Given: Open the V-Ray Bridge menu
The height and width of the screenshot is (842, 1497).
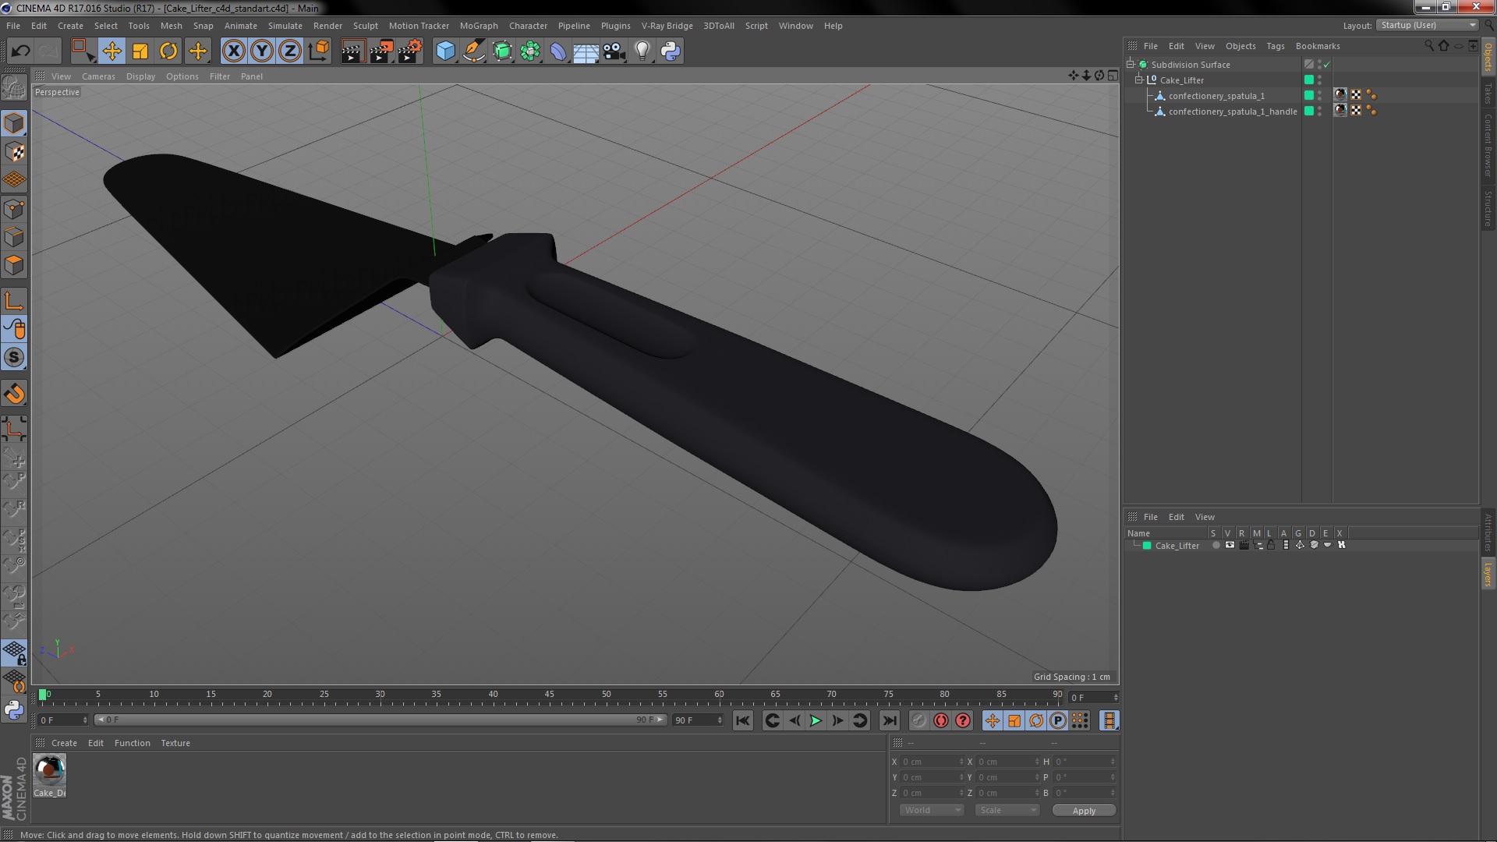Looking at the screenshot, I should tap(667, 26).
